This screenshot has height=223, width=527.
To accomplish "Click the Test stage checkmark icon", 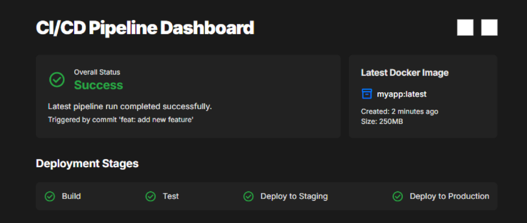I will (151, 196).
